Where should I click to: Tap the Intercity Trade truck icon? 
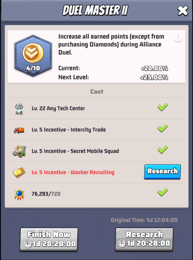click(x=19, y=130)
